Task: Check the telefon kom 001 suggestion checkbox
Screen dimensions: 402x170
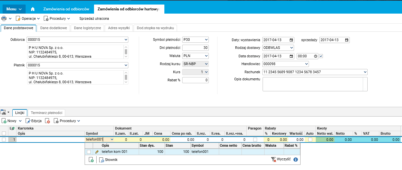Action: (89, 152)
